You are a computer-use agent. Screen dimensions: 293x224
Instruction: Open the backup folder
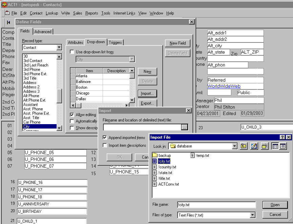tap(162, 155)
